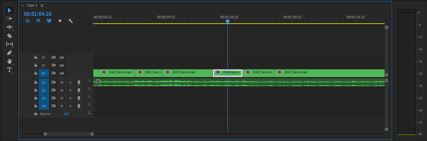Toggle sync lock on V2

coord(53,65)
